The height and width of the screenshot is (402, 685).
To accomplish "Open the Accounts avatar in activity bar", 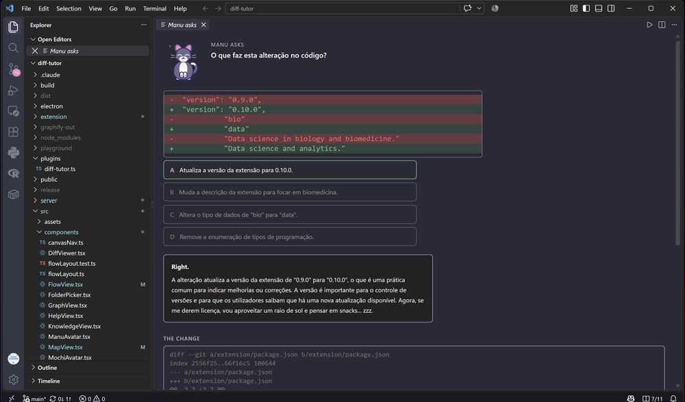I will click(x=13, y=359).
